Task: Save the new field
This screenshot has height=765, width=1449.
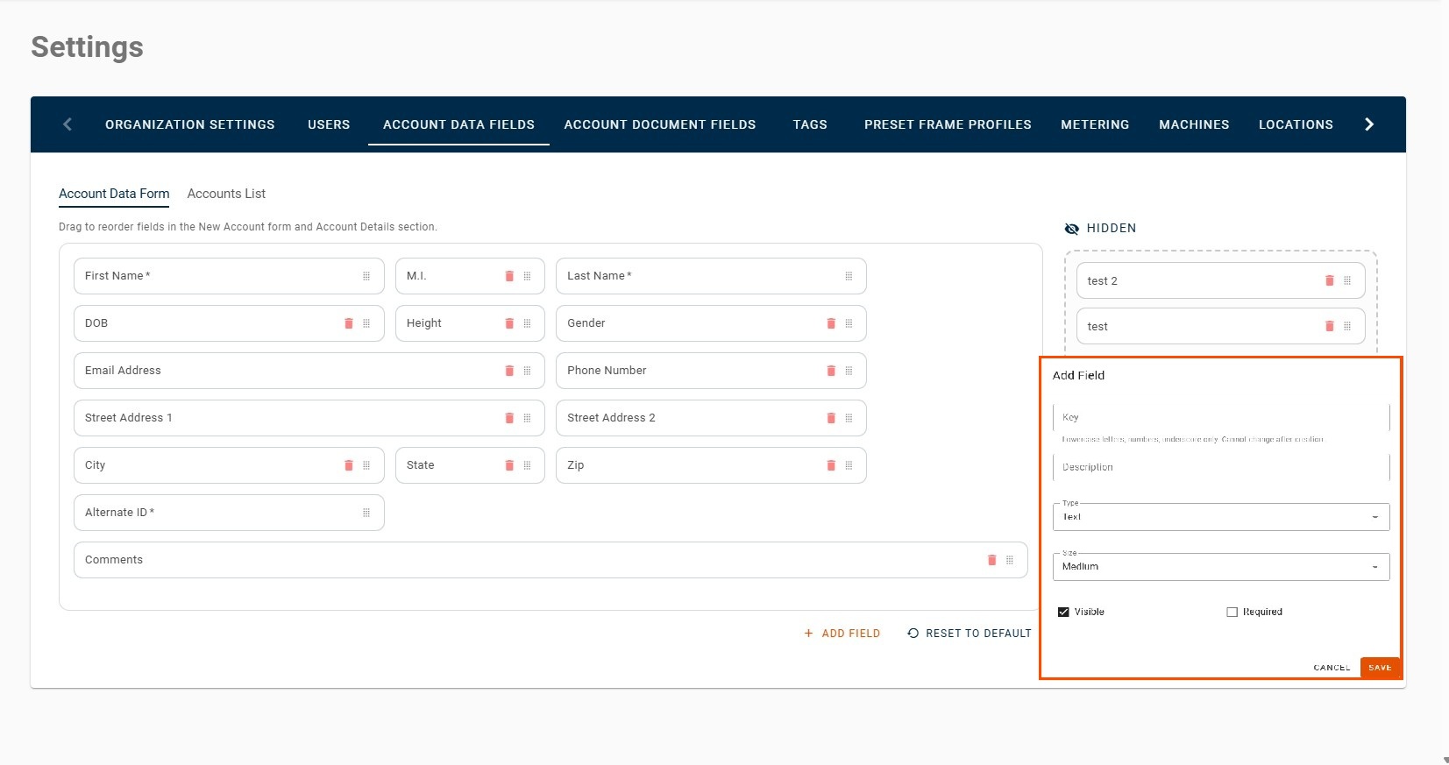Action: click(x=1380, y=668)
